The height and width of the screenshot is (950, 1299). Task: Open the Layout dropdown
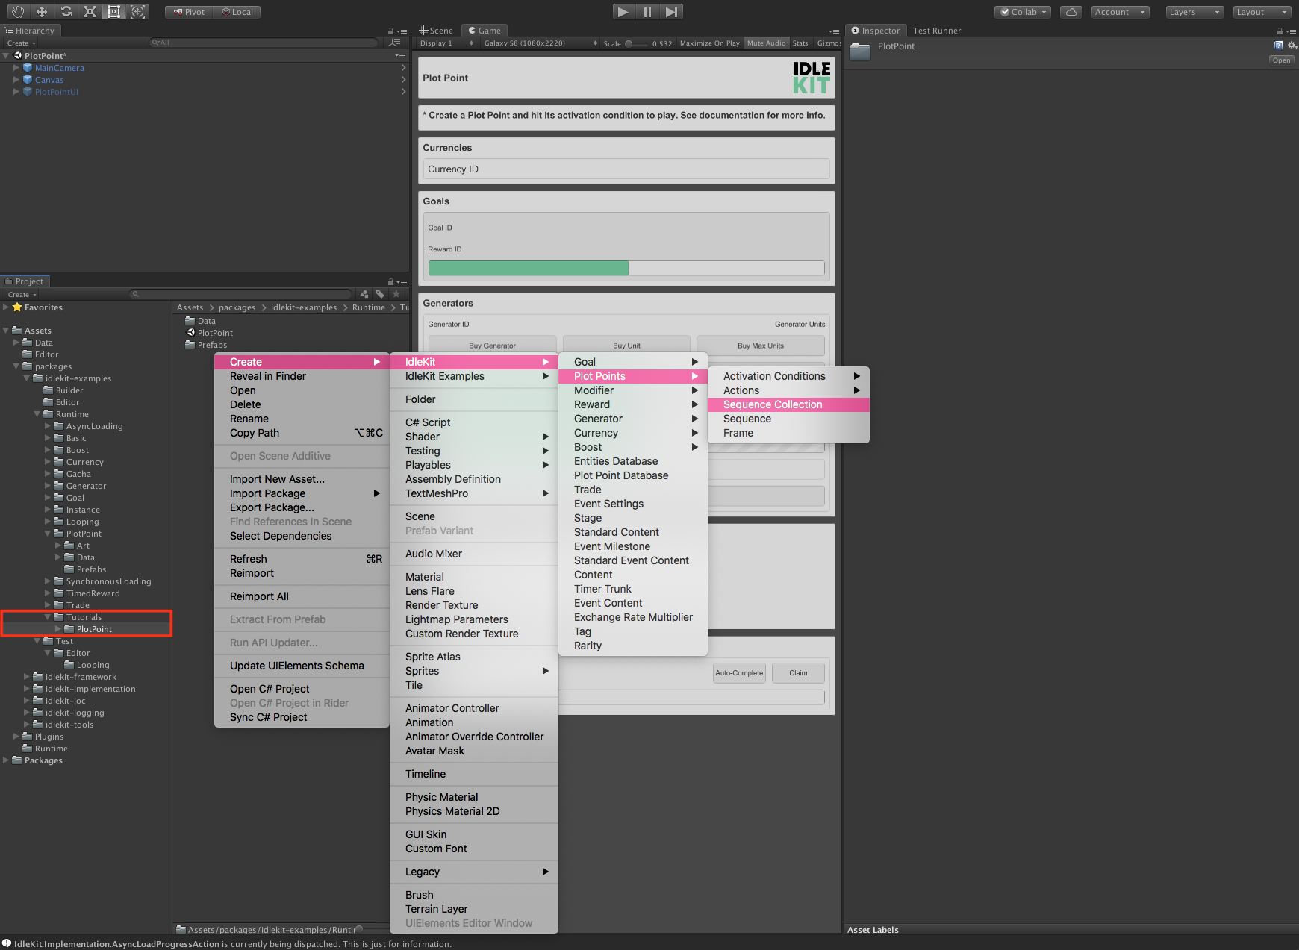1262,11
